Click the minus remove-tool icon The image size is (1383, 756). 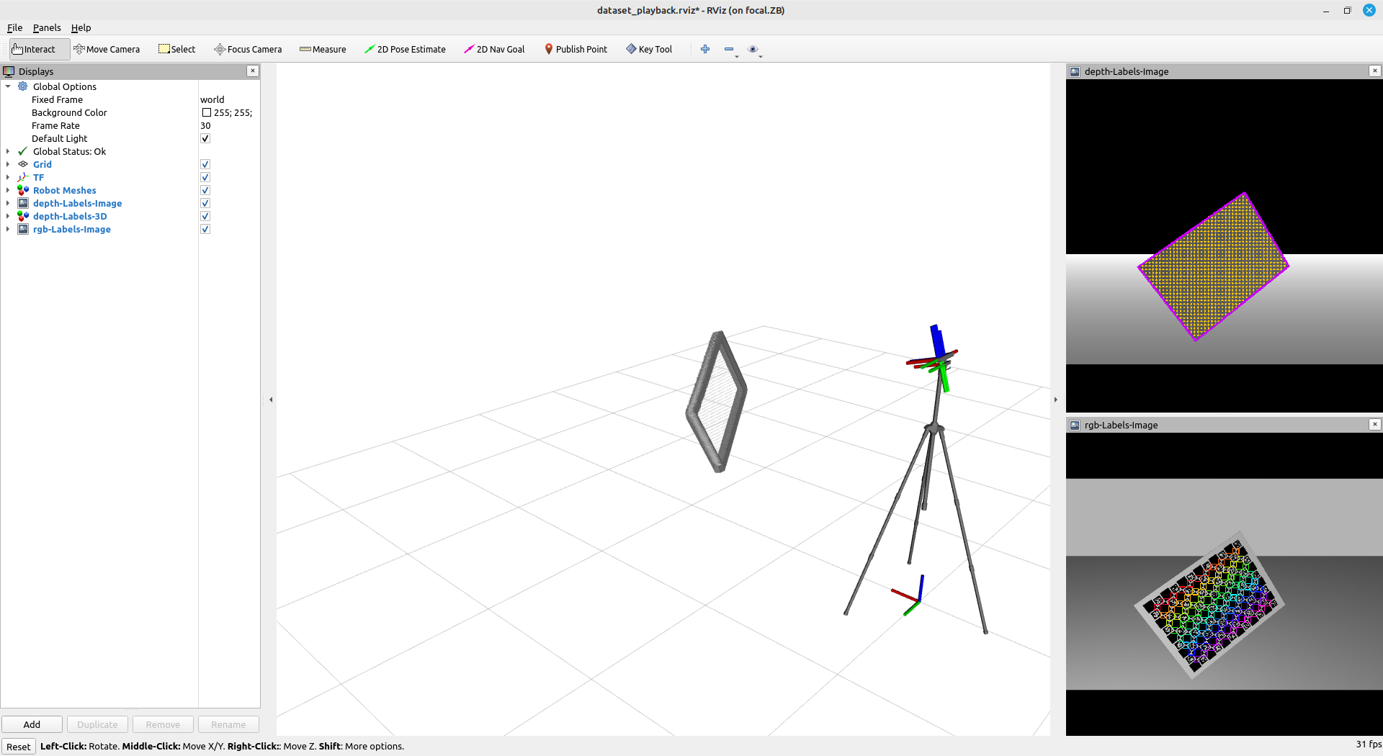click(x=729, y=49)
